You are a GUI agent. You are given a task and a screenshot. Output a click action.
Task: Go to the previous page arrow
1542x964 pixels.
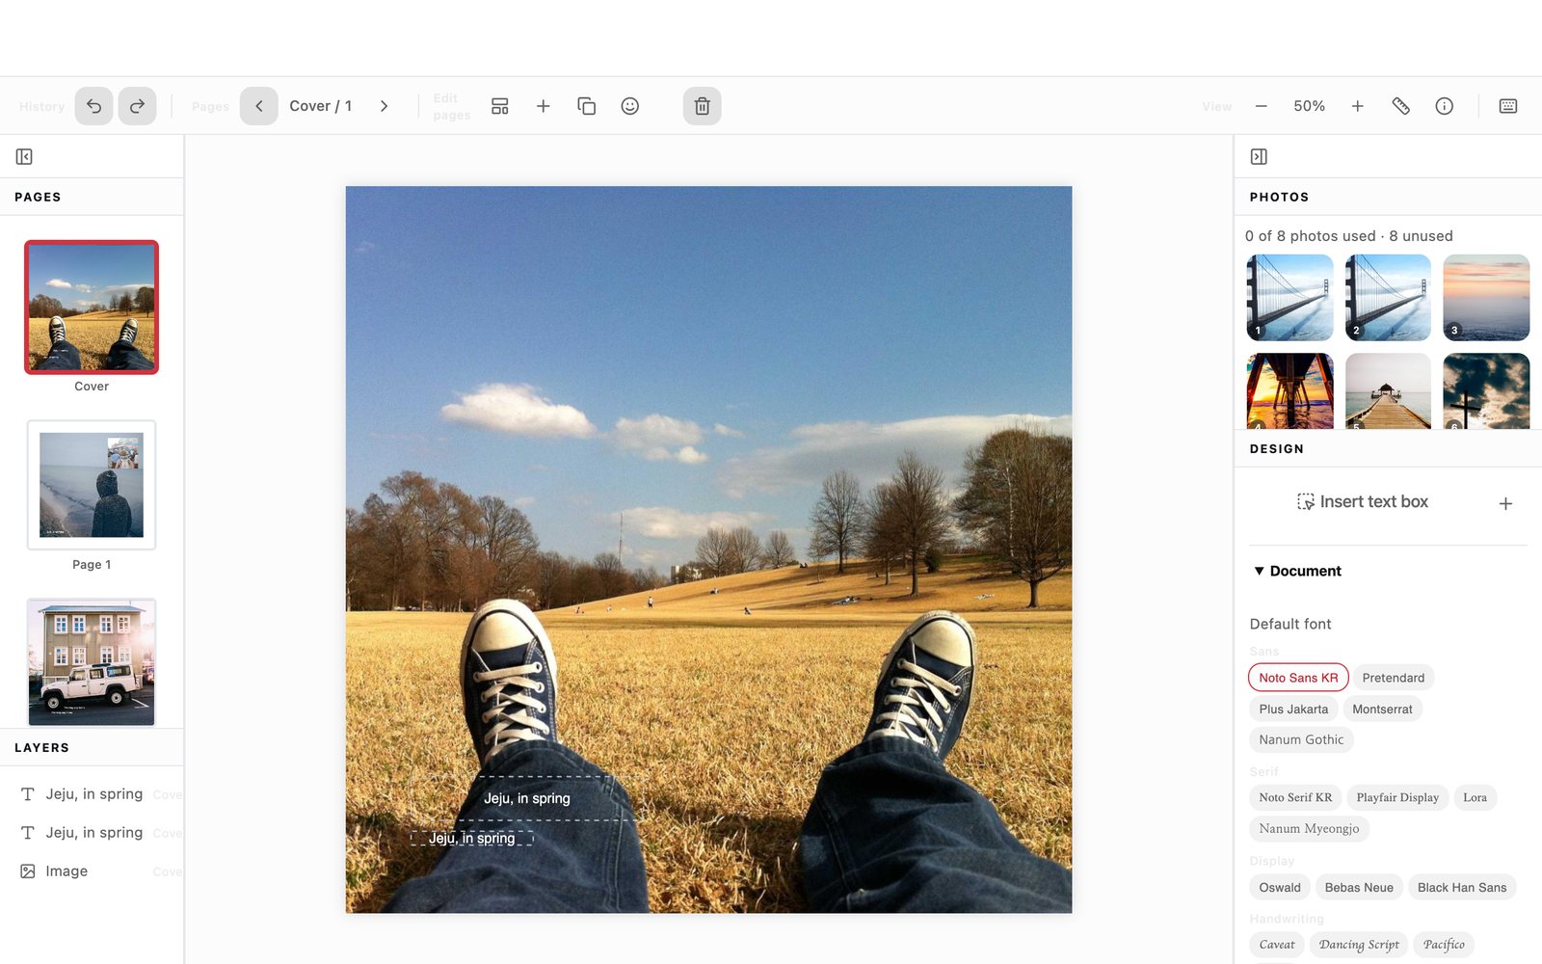tap(259, 106)
